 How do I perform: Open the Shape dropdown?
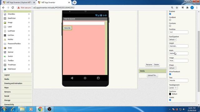tap(172, 68)
